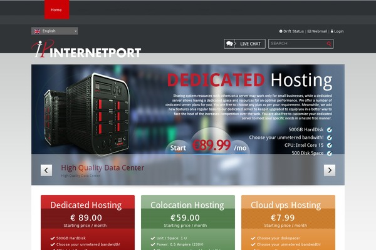Open the Cloud vps Hosting card title
The image size is (376, 250).
pos(286,205)
